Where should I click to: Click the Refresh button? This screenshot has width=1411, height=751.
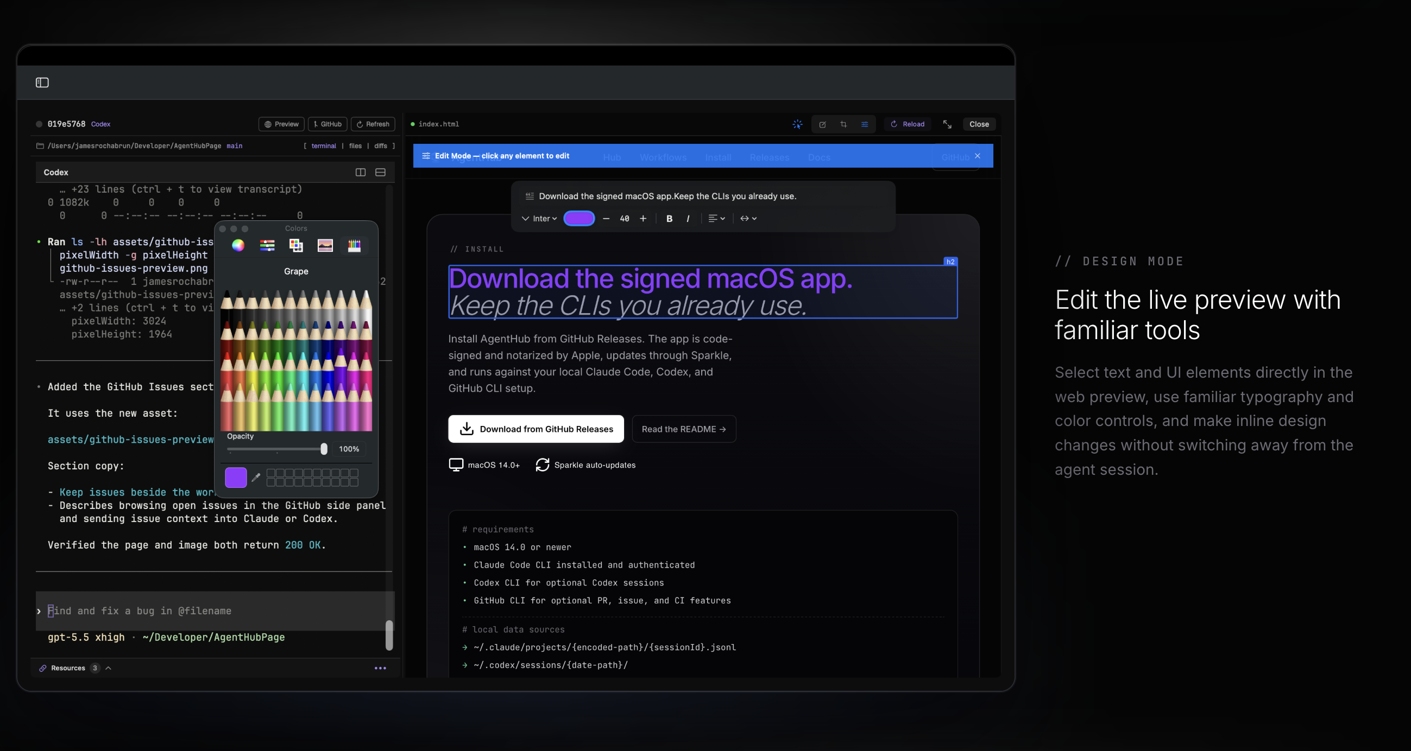coord(373,124)
